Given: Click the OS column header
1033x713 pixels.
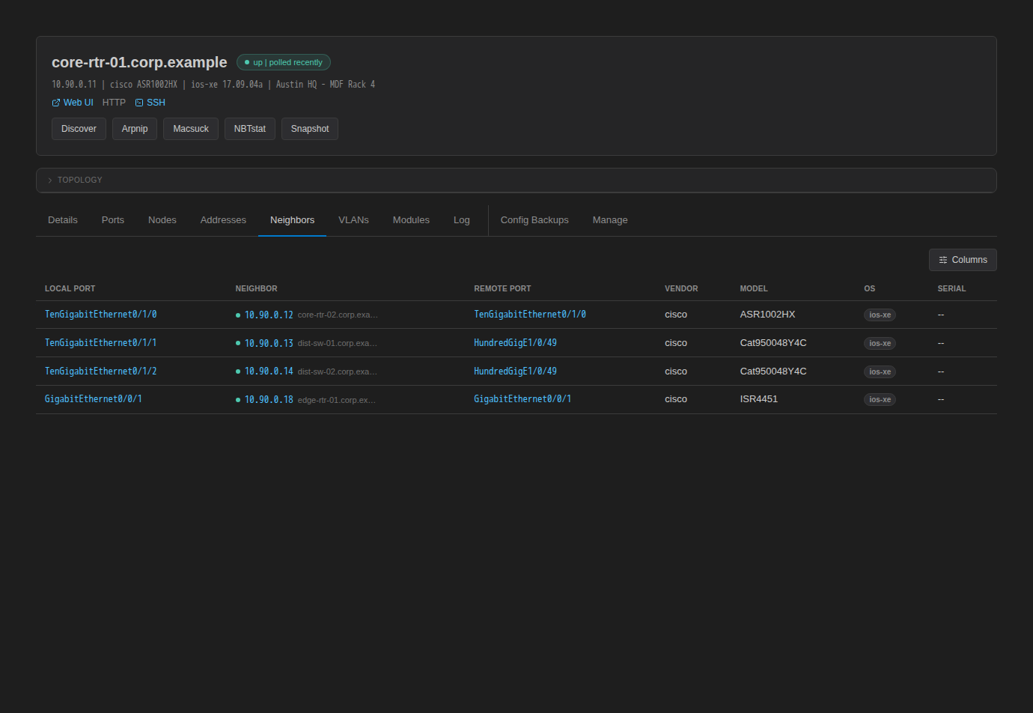Looking at the screenshot, I should pyautogui.click(x=869, y=288).
